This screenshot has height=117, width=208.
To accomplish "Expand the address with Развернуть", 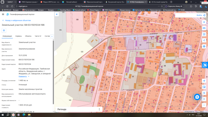I will point(24,76).
